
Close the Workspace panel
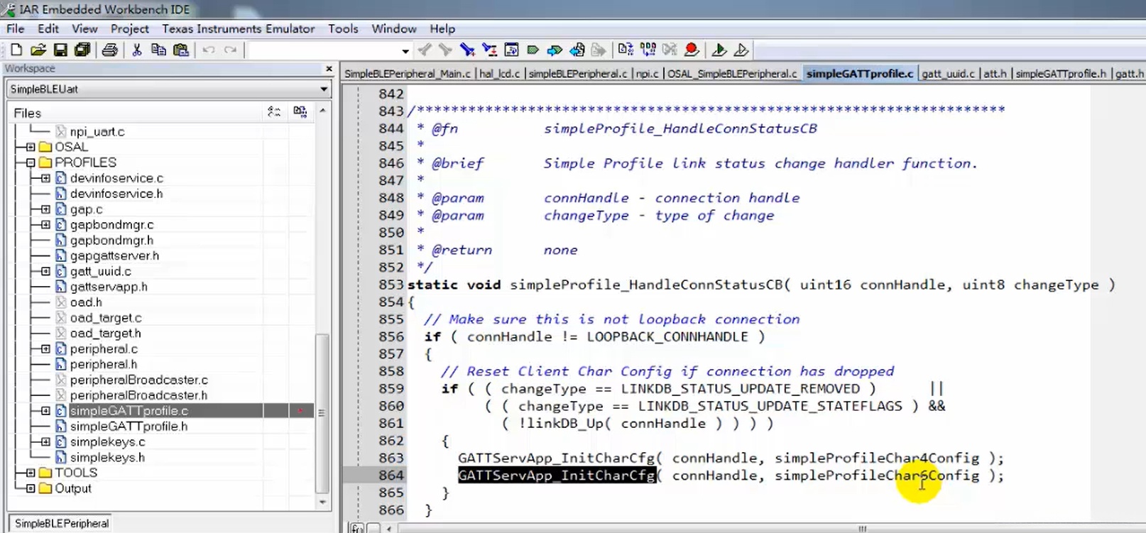pos(329,69)
